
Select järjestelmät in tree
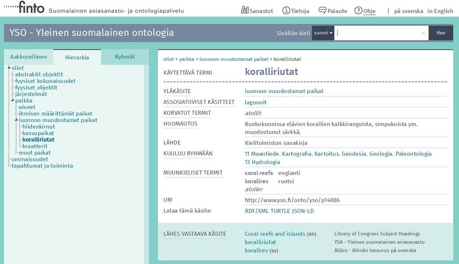(x=31, y=94)
